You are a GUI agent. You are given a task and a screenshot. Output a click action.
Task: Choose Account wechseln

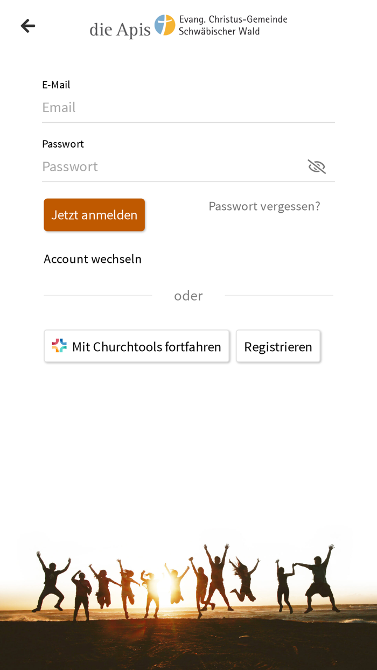click(93, 259)
